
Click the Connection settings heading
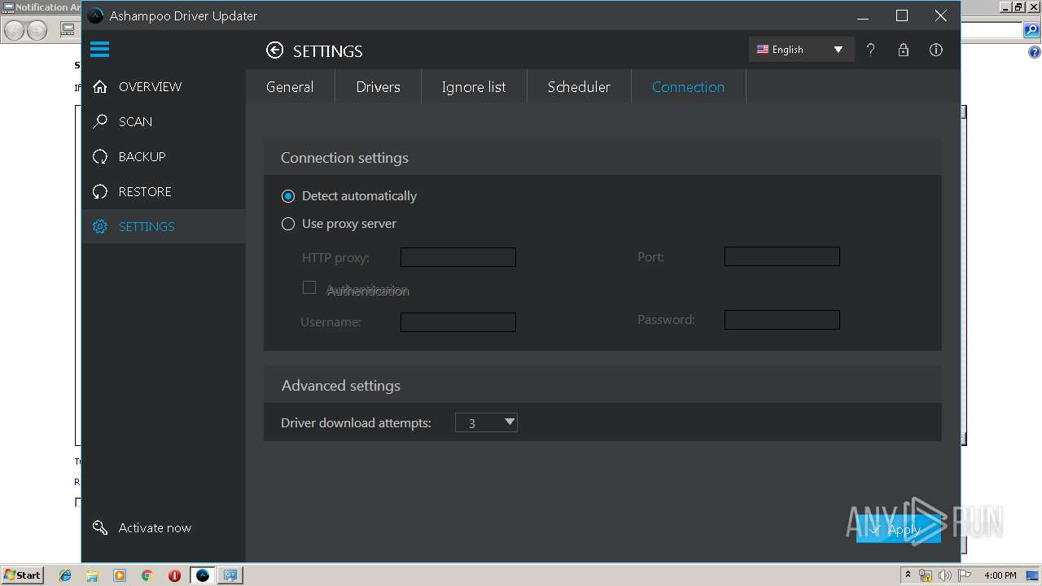coord(344,158)
